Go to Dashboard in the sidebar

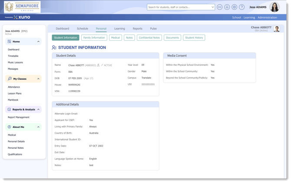point(13,49)
